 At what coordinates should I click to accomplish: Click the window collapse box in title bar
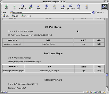107,2
